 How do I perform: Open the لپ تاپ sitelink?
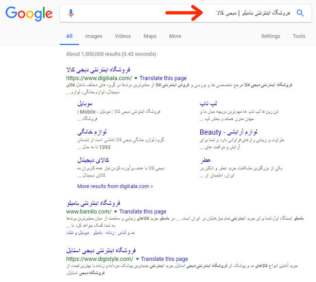[208, 104]
